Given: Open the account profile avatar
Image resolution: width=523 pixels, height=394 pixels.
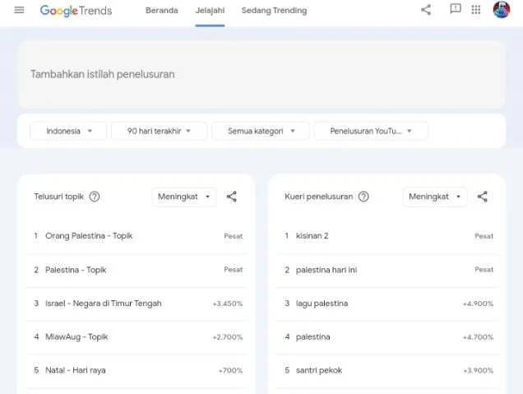Looking at the screenshot, I should (502, 9).
